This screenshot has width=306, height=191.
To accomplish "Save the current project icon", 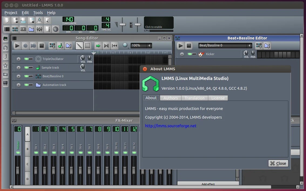I will 39,20.
